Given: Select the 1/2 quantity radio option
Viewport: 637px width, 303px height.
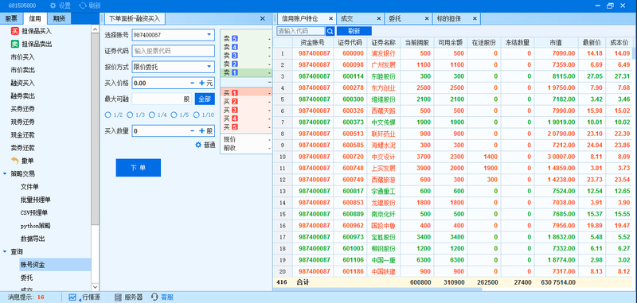Looking at the screenshot, I should (108, 115).
